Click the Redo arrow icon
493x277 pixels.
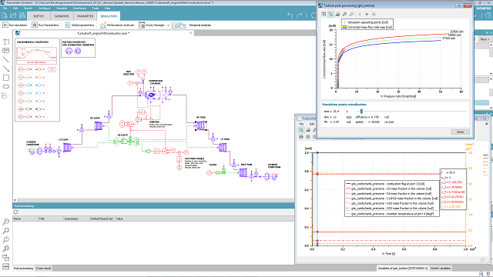click(300, 15)
